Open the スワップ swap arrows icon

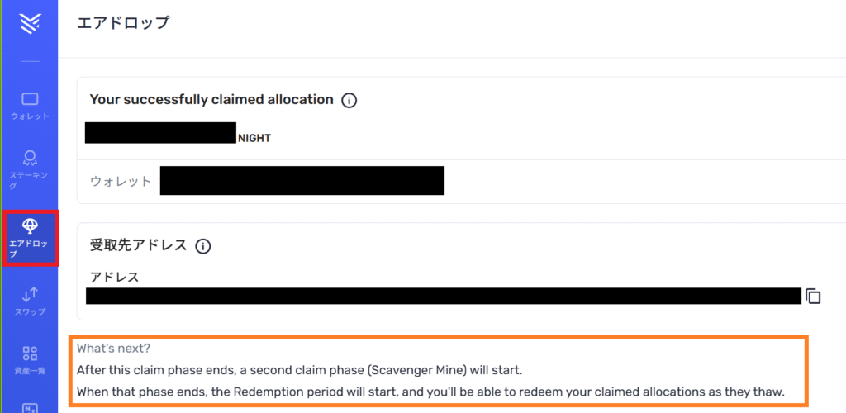click(31, 294)
